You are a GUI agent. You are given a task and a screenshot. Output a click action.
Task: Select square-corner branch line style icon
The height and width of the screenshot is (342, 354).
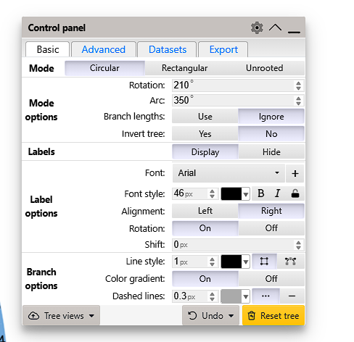click(x=264, y=262)
